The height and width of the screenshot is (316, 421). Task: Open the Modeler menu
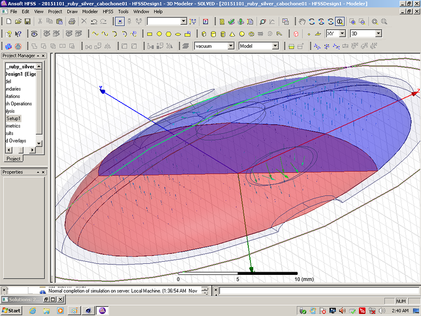[90, 11]
